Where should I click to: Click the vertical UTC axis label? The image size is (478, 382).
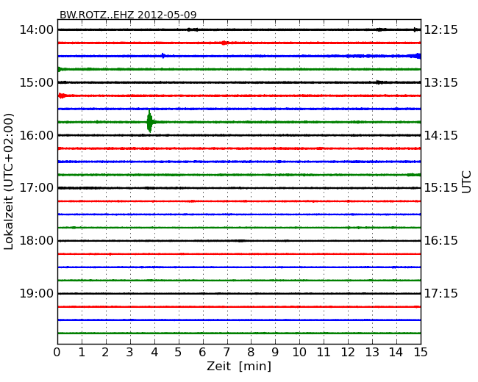click(x=466, y=182)
